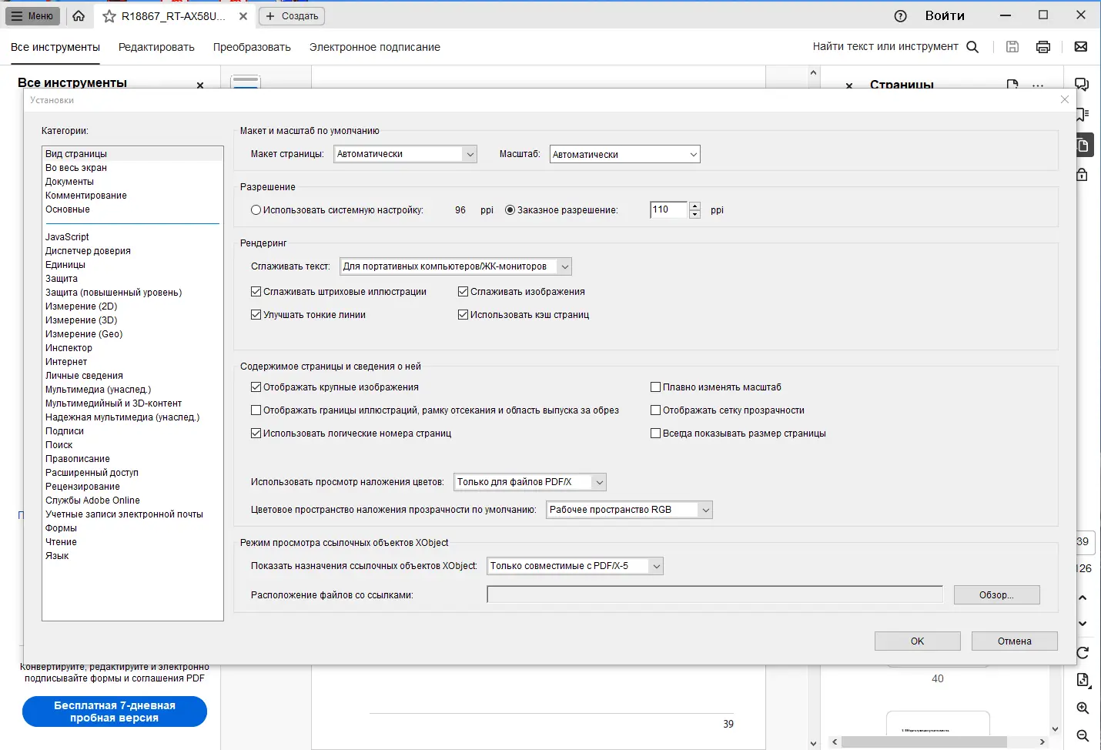Increase custom resolution with stepper up arrow

point(695,206)
